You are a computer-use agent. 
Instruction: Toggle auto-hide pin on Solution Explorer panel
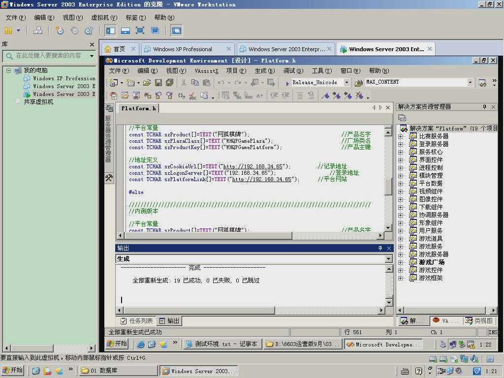pyautogui.click(x=484, y=107)
